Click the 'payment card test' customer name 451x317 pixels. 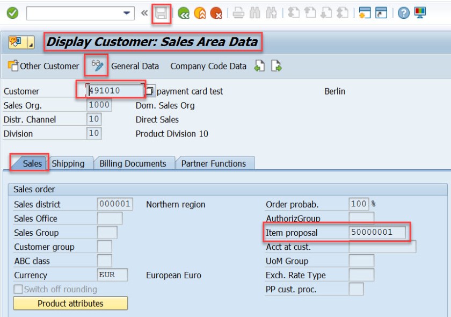190,91
